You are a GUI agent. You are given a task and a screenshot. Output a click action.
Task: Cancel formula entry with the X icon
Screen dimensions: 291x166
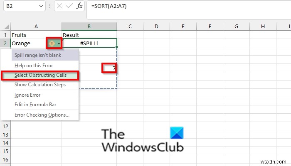coord(59,6)
